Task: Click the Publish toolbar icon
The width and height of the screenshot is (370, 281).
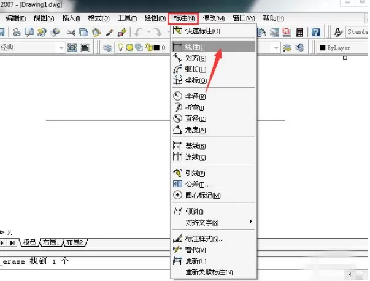Action: click(x=42, y=32)
